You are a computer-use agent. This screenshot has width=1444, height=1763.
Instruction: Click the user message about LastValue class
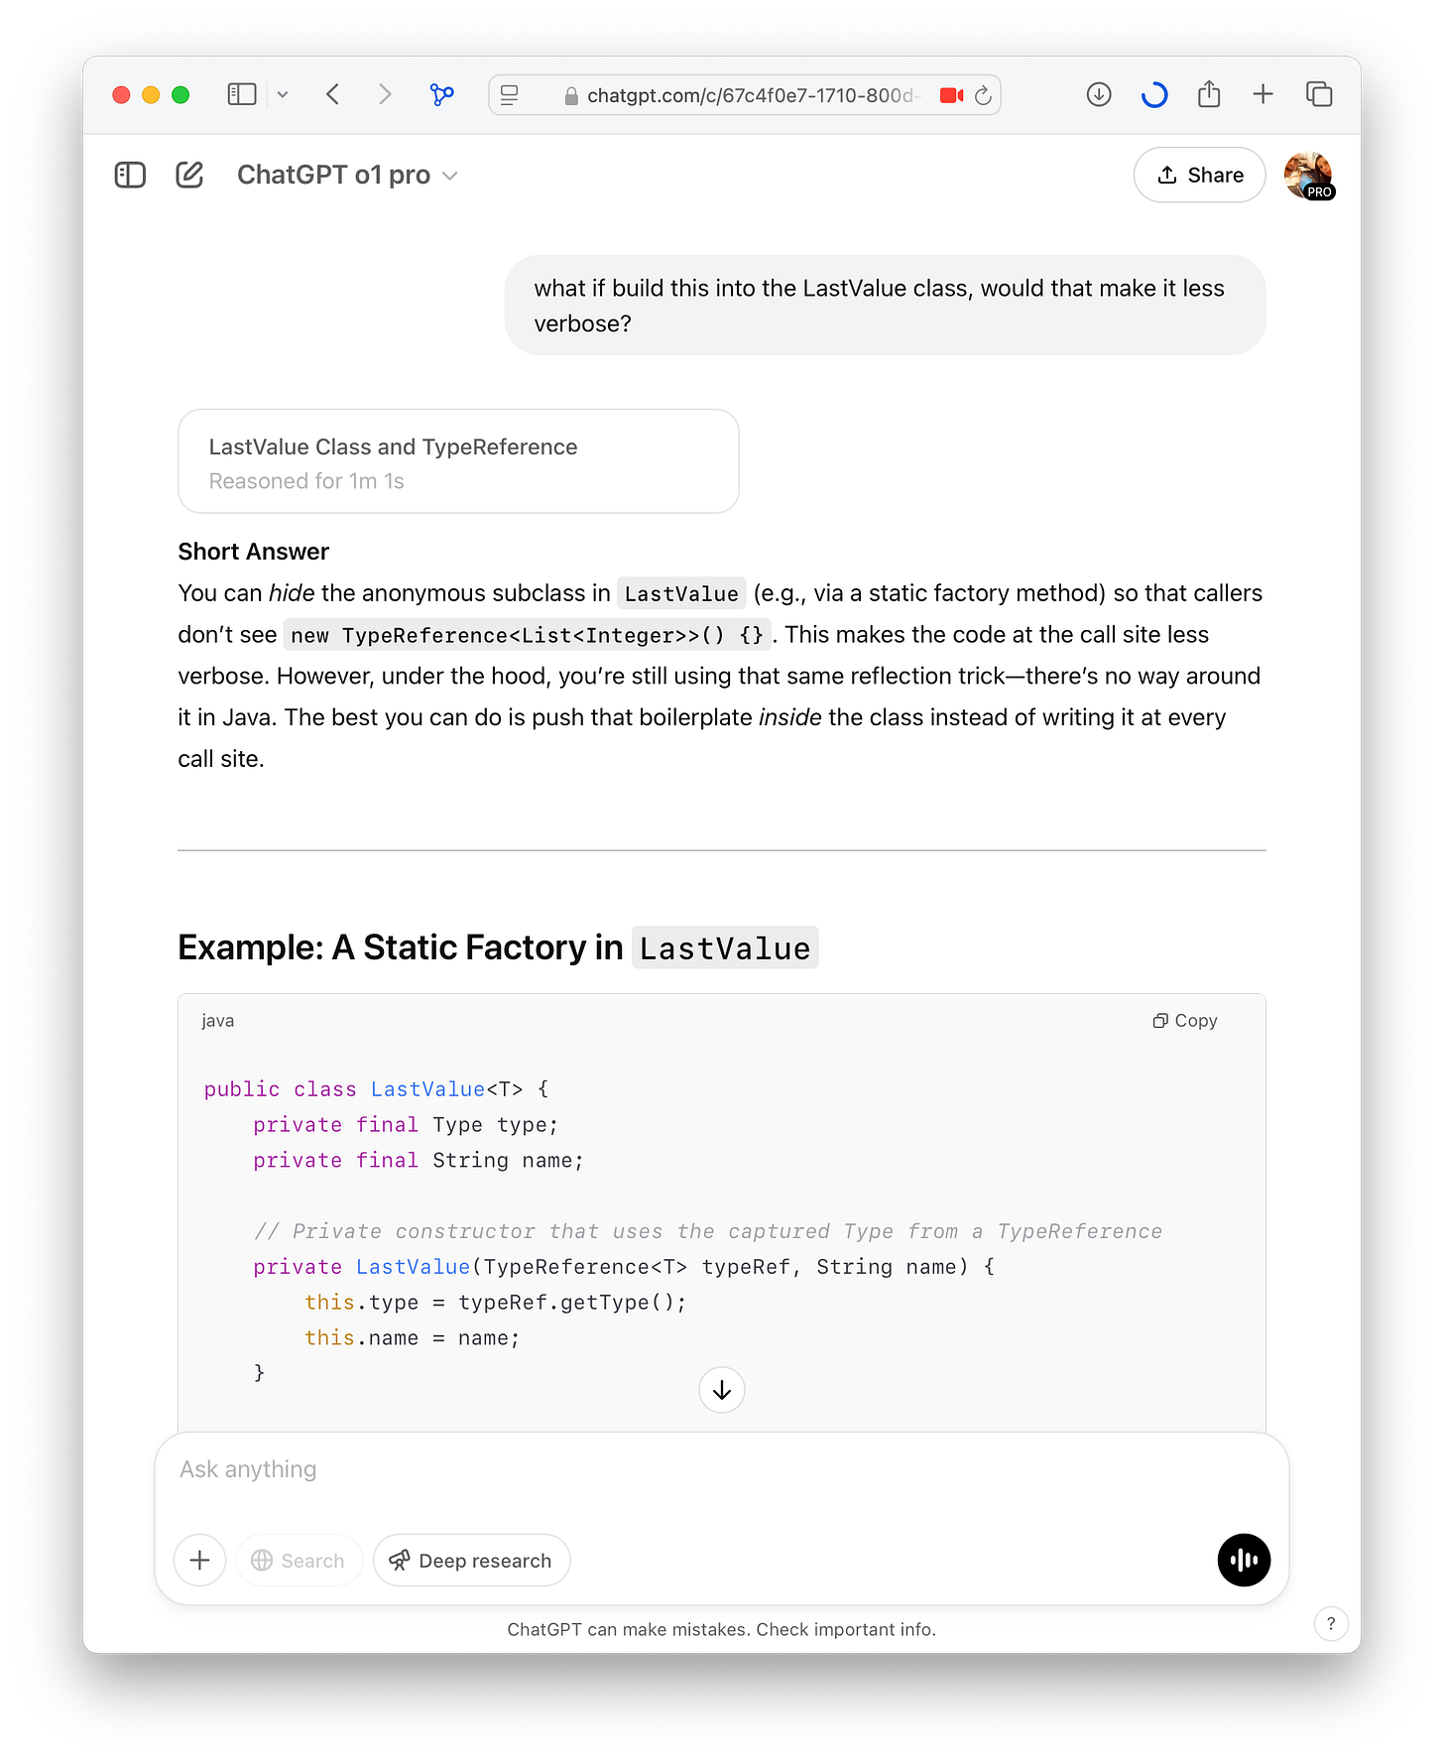tap(885, 306)
